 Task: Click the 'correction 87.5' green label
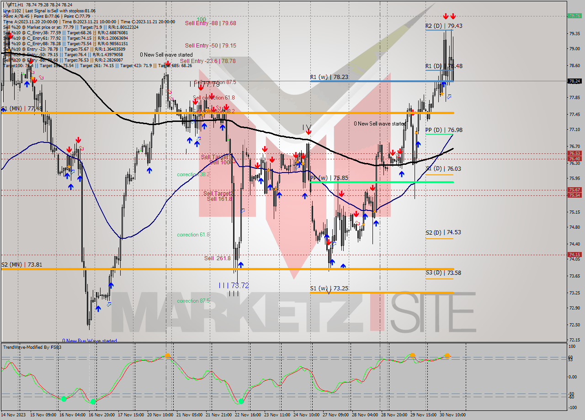[x=193, y=301]
